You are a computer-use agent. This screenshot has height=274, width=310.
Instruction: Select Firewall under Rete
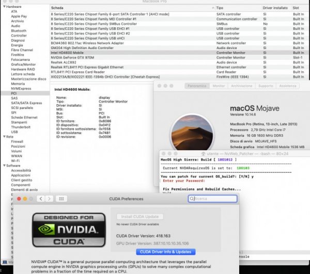pyautogui.click(x=17, y=141)
